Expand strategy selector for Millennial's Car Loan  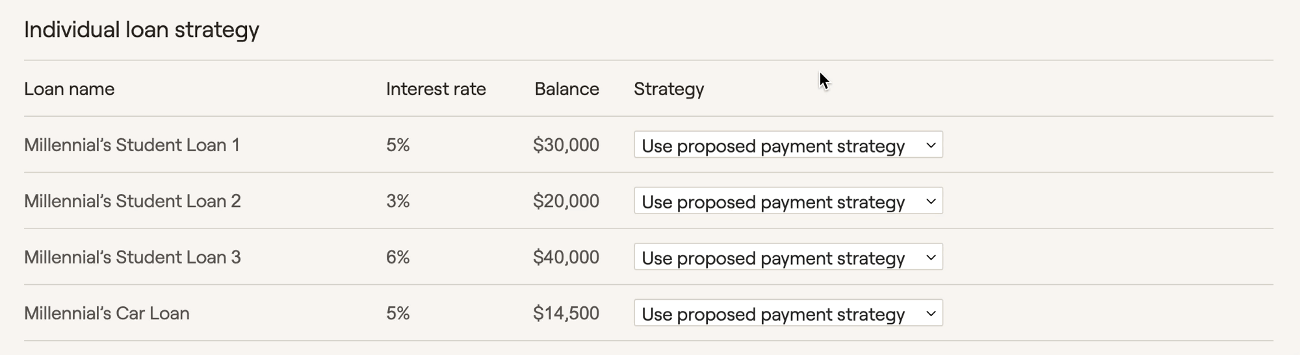(x=788, y=313)
